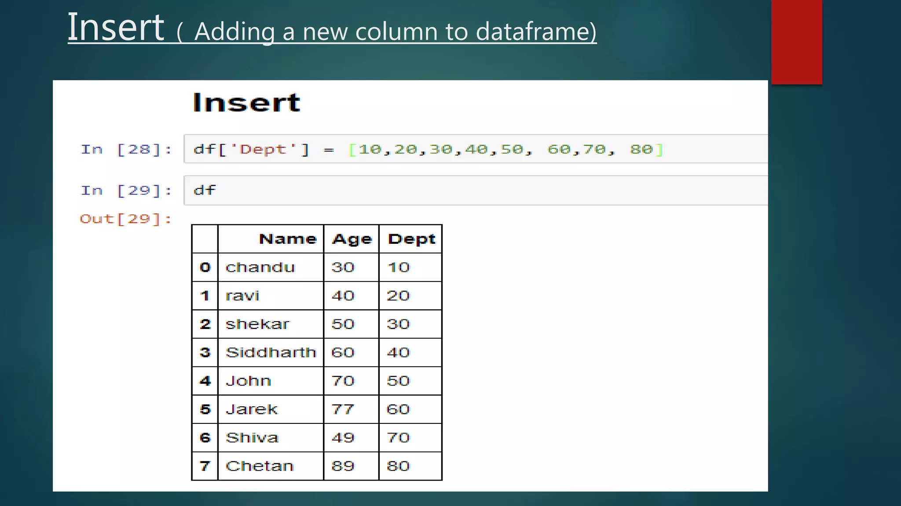Click the list values [10,20,30...80] in code
Image resolution: width=901 pixels, height=506 pixels.
point(505,150)
